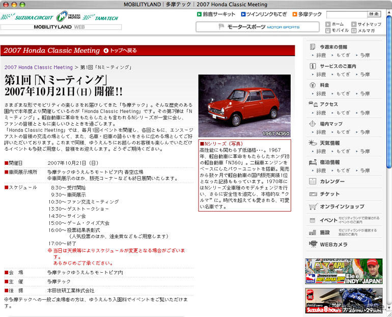Open もてぎ under 料金
This screenshot has height=317, width=392.
click(343, 94)
